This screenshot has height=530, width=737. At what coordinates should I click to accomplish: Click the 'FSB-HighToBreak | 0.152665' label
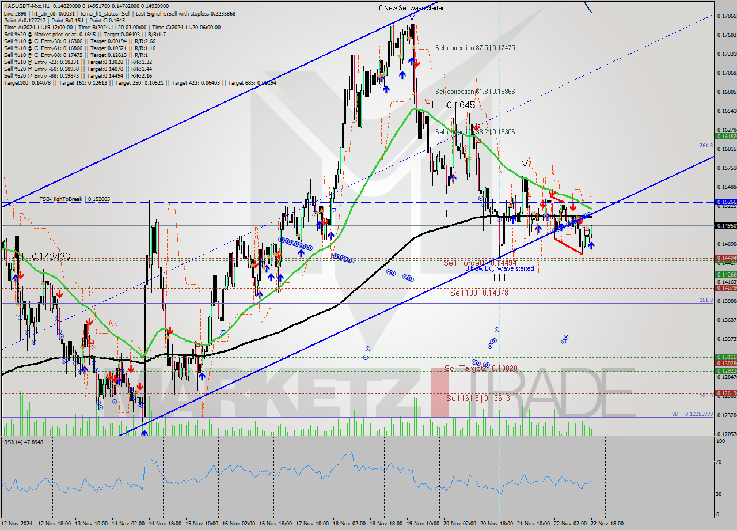(74, 199)
